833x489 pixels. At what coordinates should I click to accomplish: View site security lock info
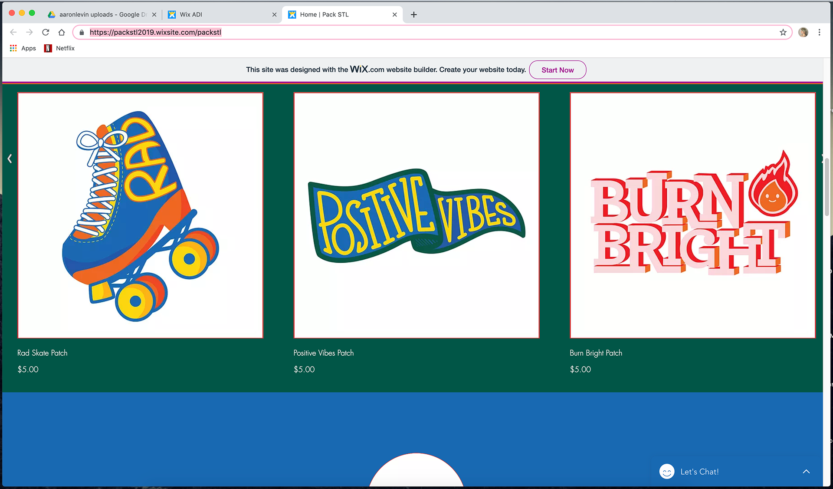click(82, 32)
